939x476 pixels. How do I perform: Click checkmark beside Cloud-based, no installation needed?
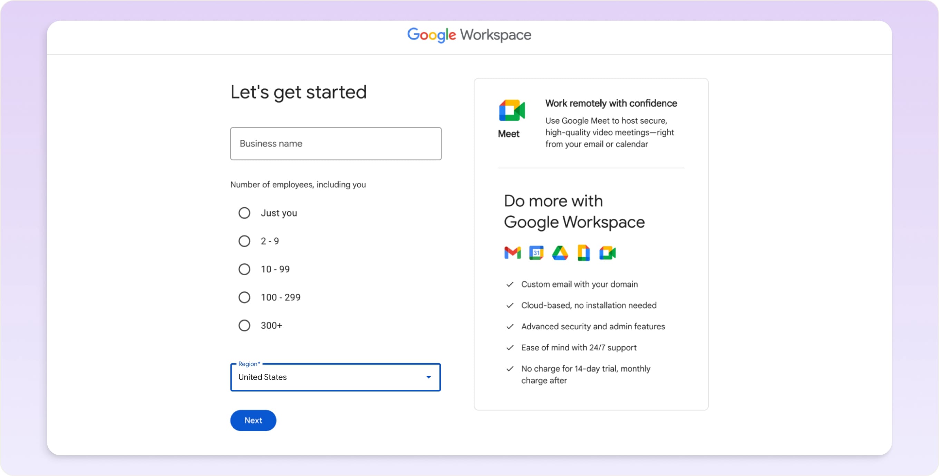[510, 306]
